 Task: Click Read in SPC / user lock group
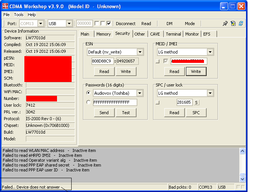point(174,113)
